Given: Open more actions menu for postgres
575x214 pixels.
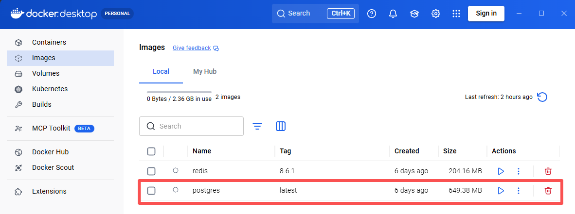Looking at the screenshot, I should (519, 190).
